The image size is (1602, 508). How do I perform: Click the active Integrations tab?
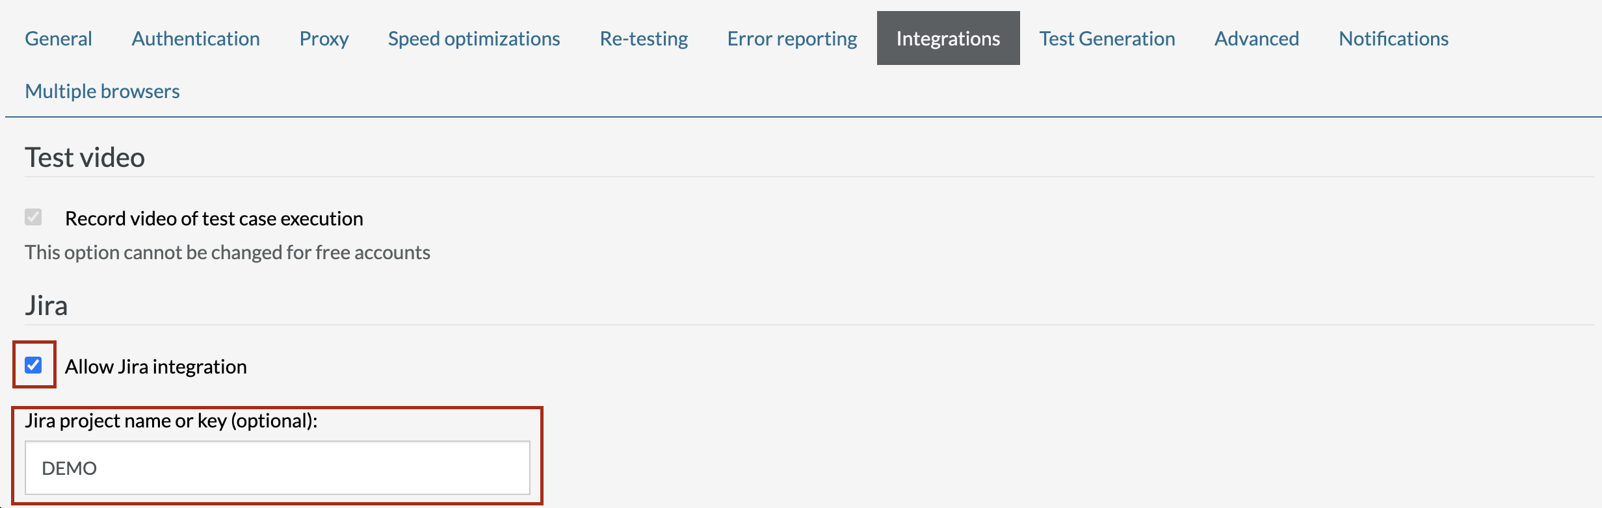[948, 38]
